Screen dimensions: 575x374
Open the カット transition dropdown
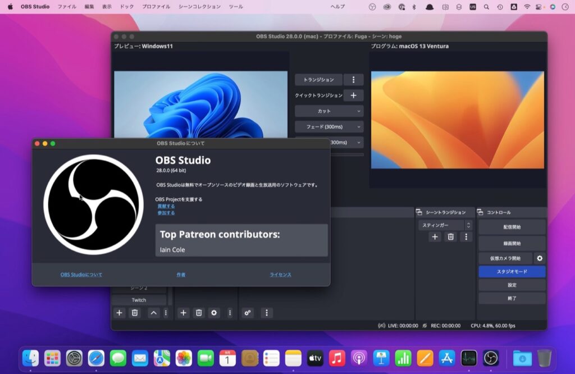click(328, 111)
